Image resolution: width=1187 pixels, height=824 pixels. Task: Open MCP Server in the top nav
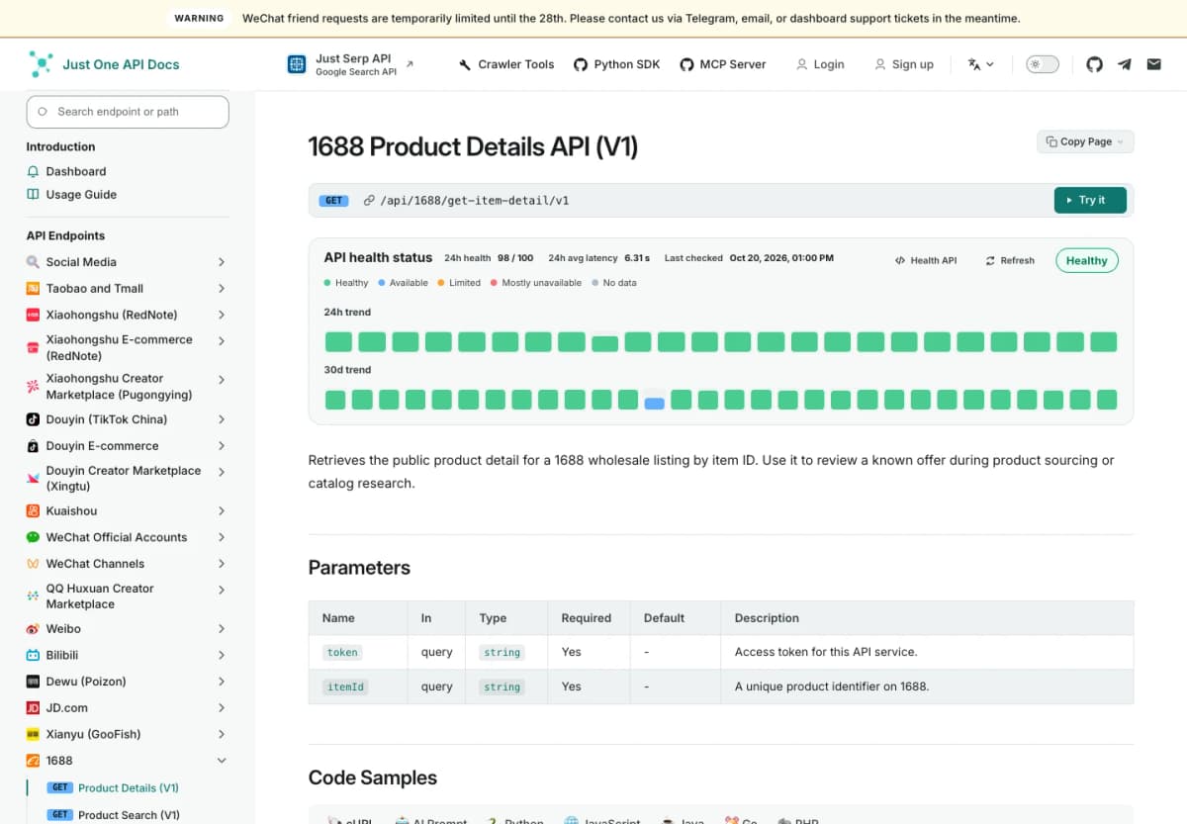pyautogui.click(x=723, y=64)
